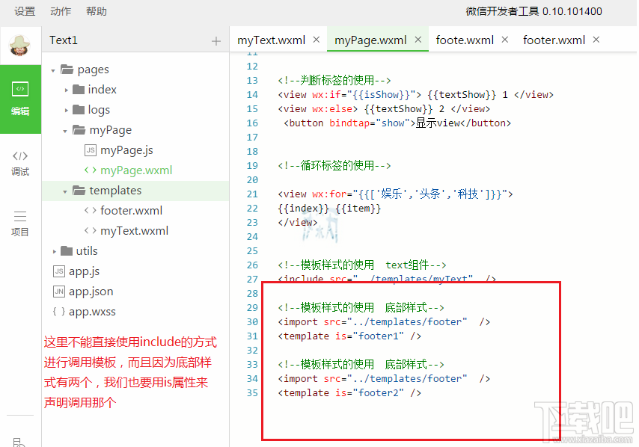The width and height of the screenshot is (639, 447).
Task: Select the templates folder label
Action: (x=115, y=190)
